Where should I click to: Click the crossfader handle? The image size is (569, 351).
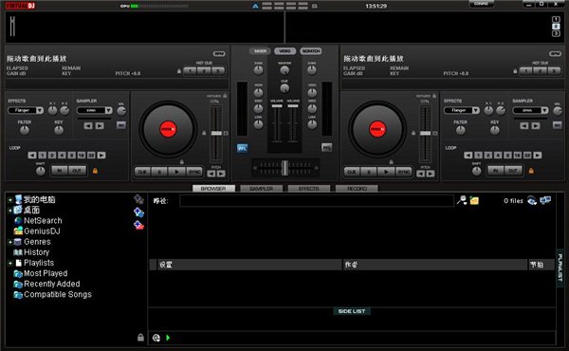point(285,168)
